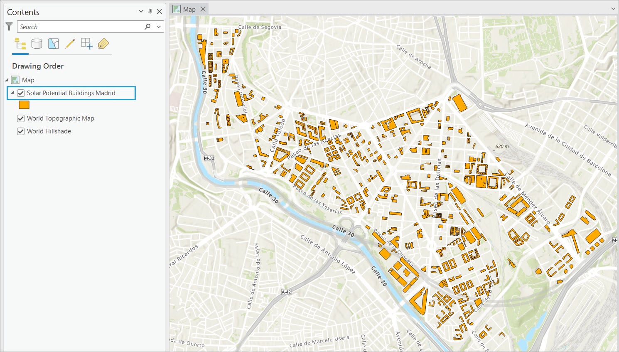The width and height of the screenshot is (619, 352).
Task: Click the Solar Potential Buildings Madrid layer name
Action: (71, 93)
